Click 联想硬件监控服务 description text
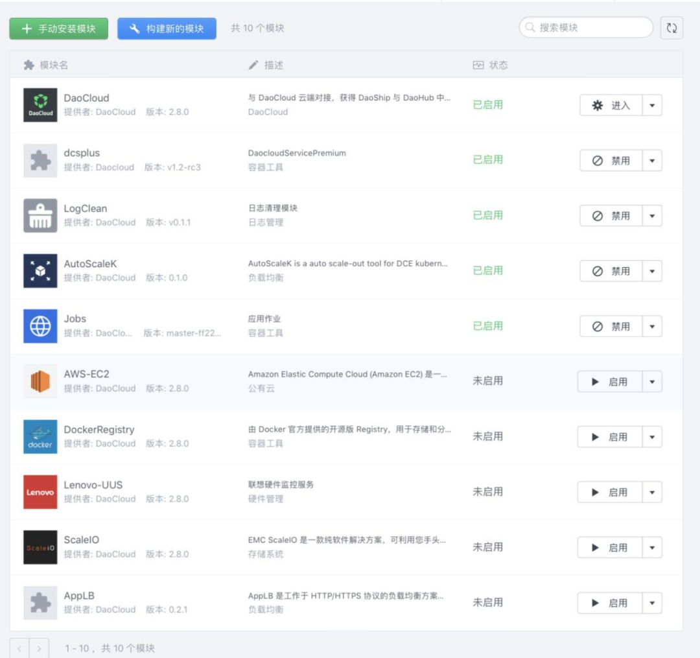The height and width of the screenshot is (658, 700). [281, 485]
